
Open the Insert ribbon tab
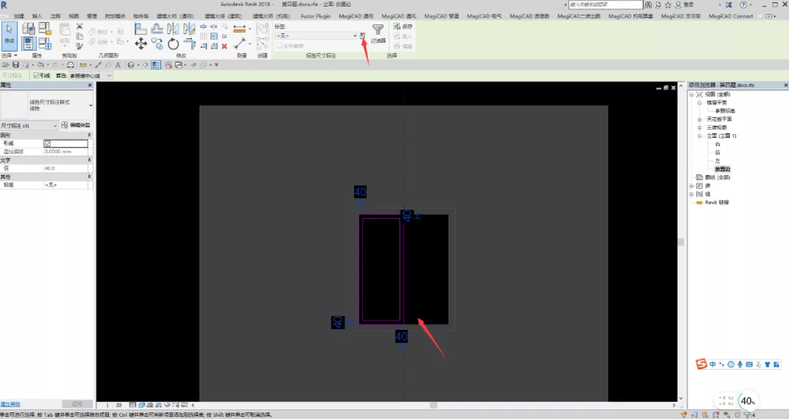pyautogui.click(x=38, y=16)
